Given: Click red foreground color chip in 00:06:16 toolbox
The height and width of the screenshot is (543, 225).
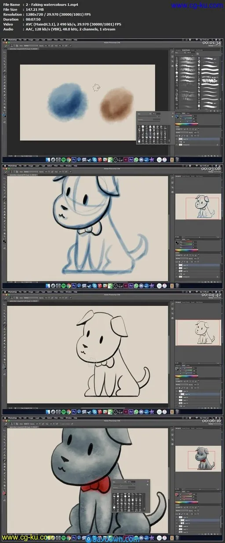Looking at the screenshot, I should [4, 493].
